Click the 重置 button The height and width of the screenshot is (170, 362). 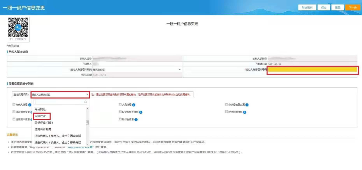338,7
